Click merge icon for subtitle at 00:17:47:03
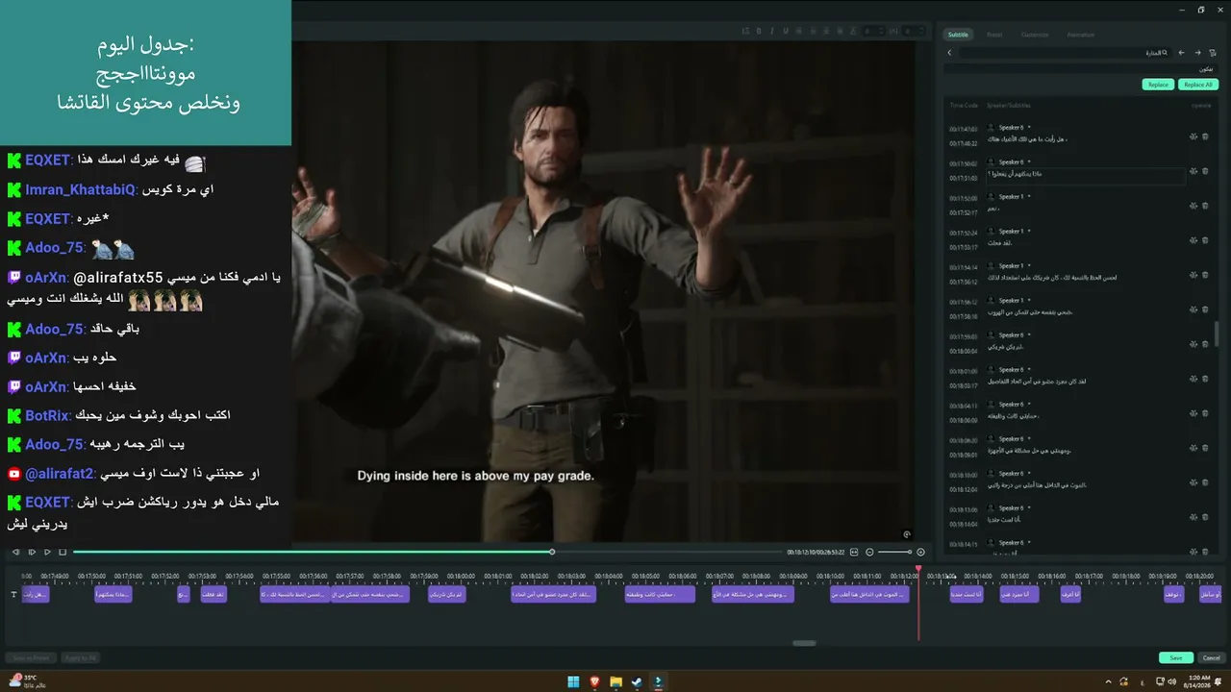The width and height of the screenshot is (1231, 692). click(x=1193, y=136)
